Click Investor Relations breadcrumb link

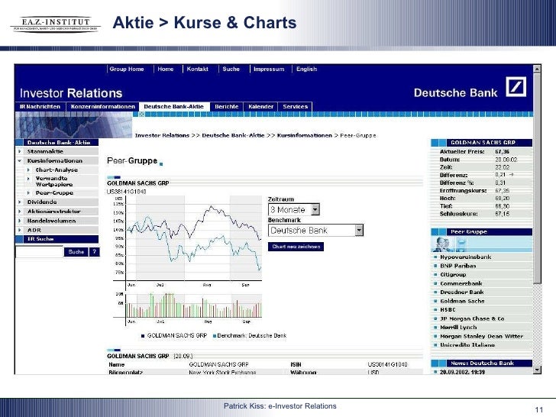(162, 135)
